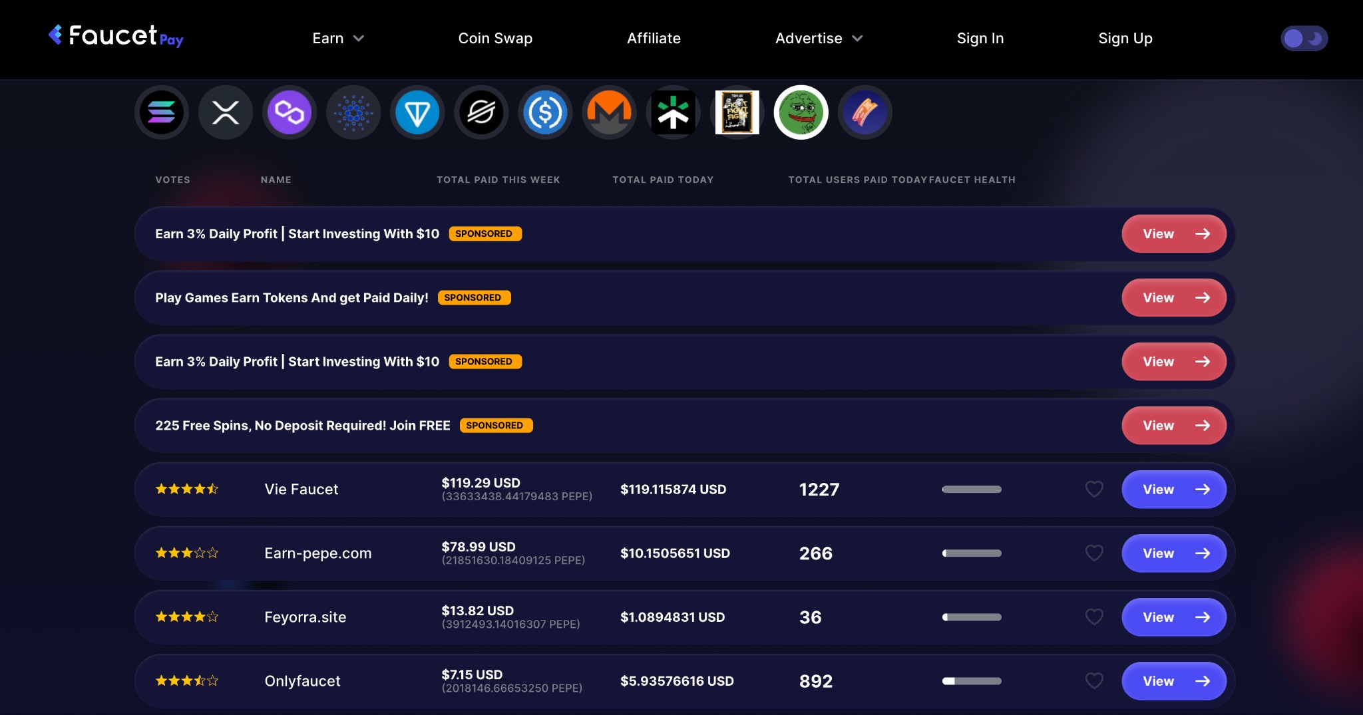
Task: Click the Vie Faucet health bar
Action: click(972, 490)
